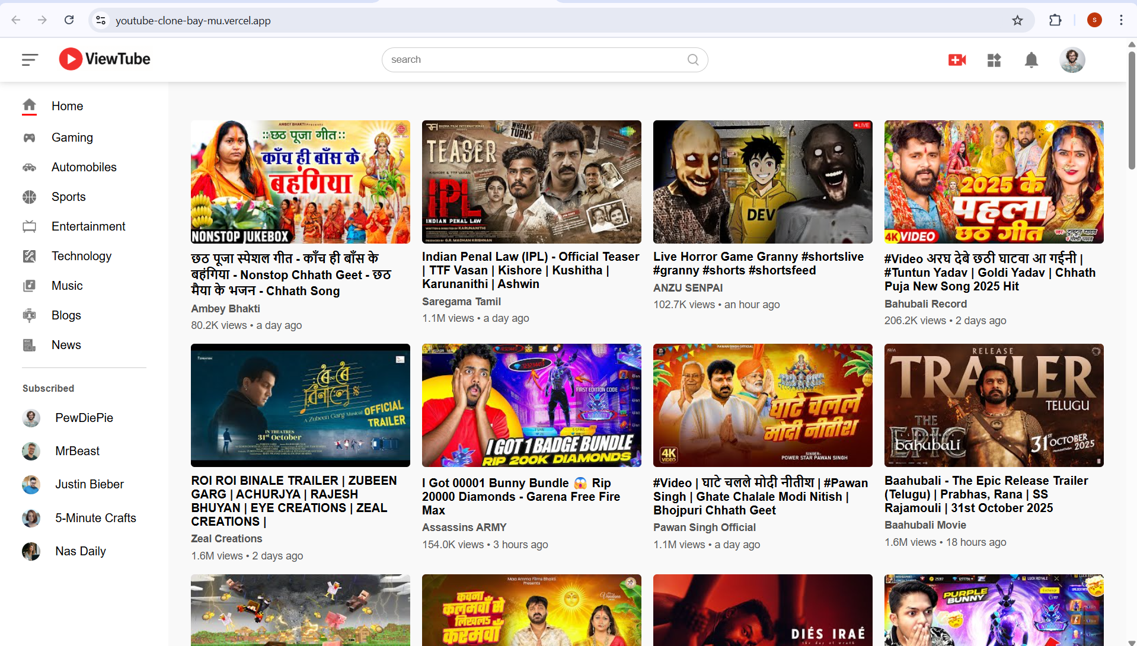The height and width of the screenshot is (646, 1137).
Task: Open the News section
Action: [x=66, y=344]
